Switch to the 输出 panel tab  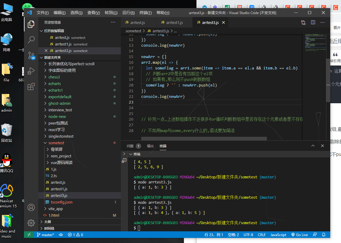[x=150, y=146]
